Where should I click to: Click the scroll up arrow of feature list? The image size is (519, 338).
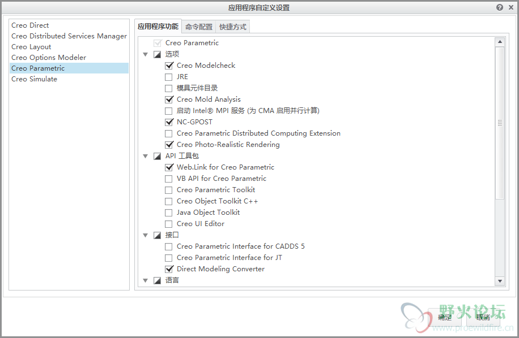tap(500, 42)
